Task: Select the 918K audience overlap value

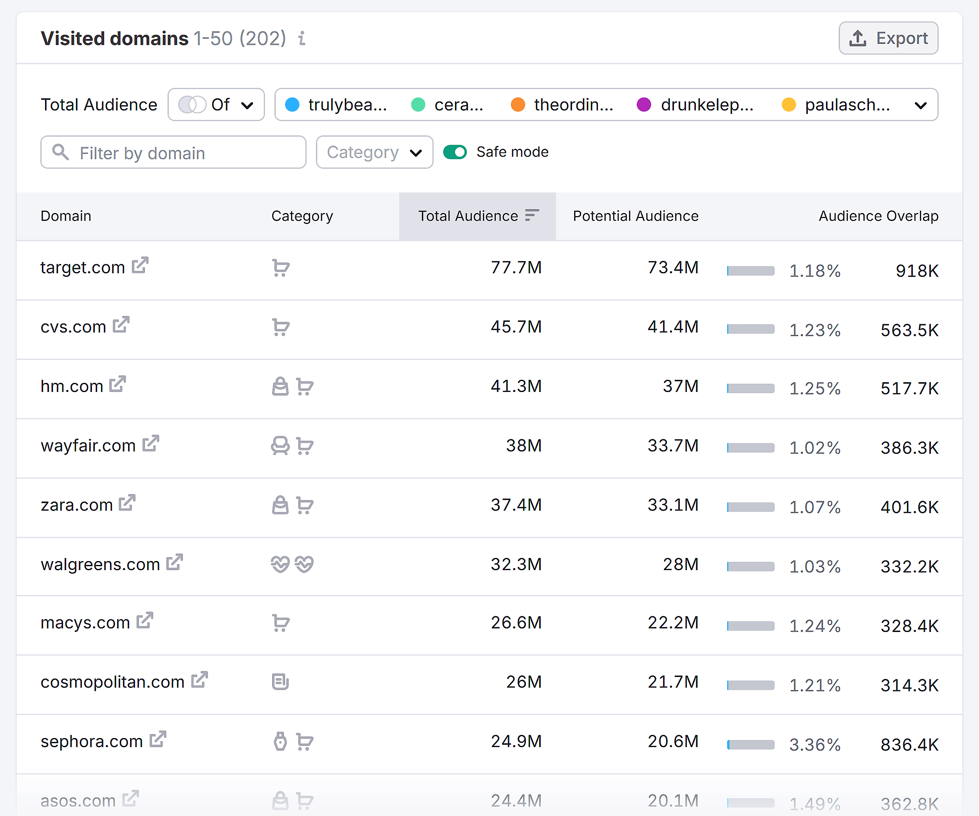Action: 917,271
